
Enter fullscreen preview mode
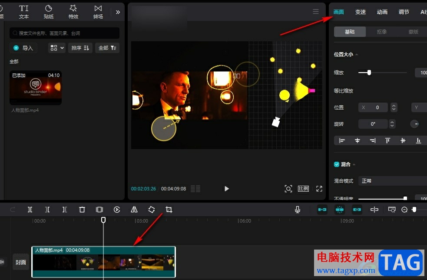coord(319,189)
